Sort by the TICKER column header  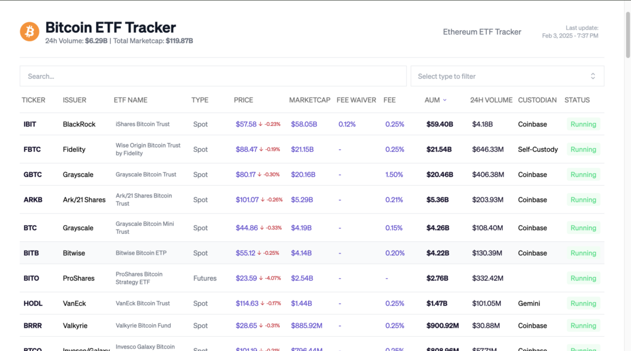click(x=33, y=100)
